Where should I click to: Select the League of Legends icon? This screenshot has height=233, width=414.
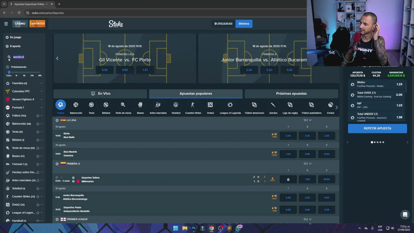click(x=230, y=105)
